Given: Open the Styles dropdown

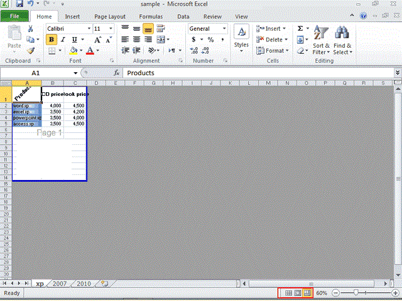Looking at the screenshot, I should 241,39.
